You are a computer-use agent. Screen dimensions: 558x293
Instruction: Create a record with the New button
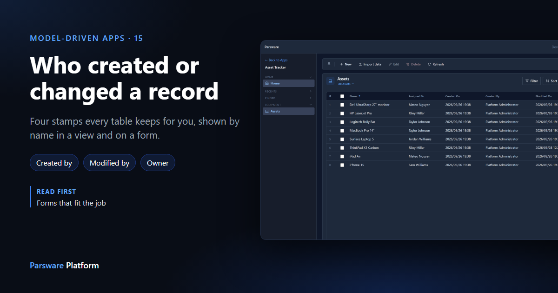pos(345,64)
